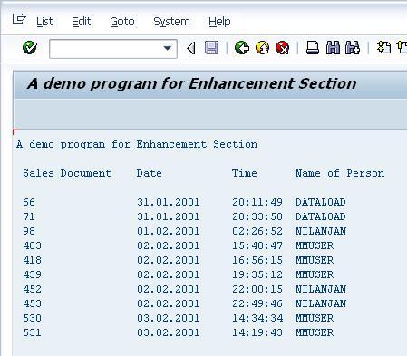Click DATALOAD in the row for document 71

321,216
